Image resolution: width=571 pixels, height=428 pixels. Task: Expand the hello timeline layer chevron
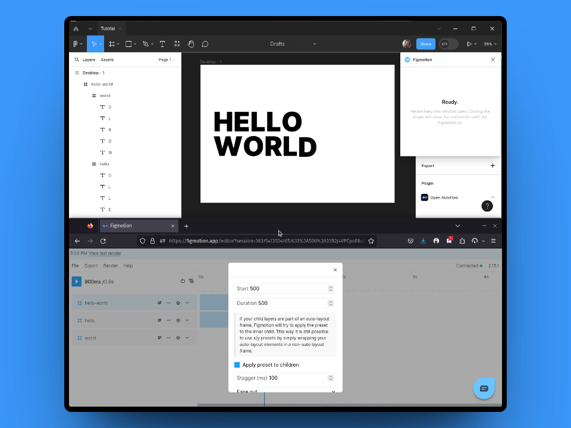(x=187, y=320)
